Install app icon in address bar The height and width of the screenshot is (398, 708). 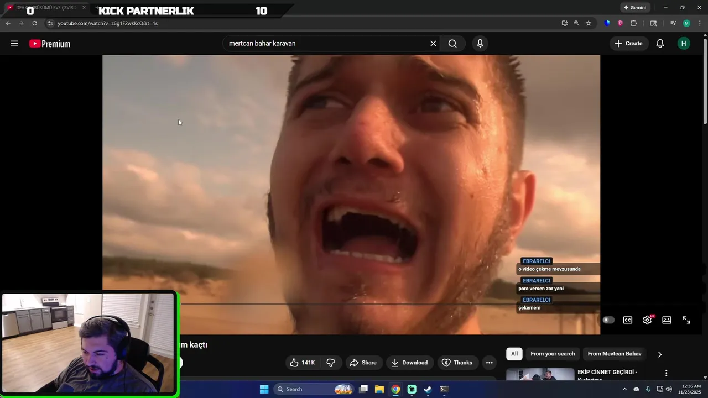[564, 23]
